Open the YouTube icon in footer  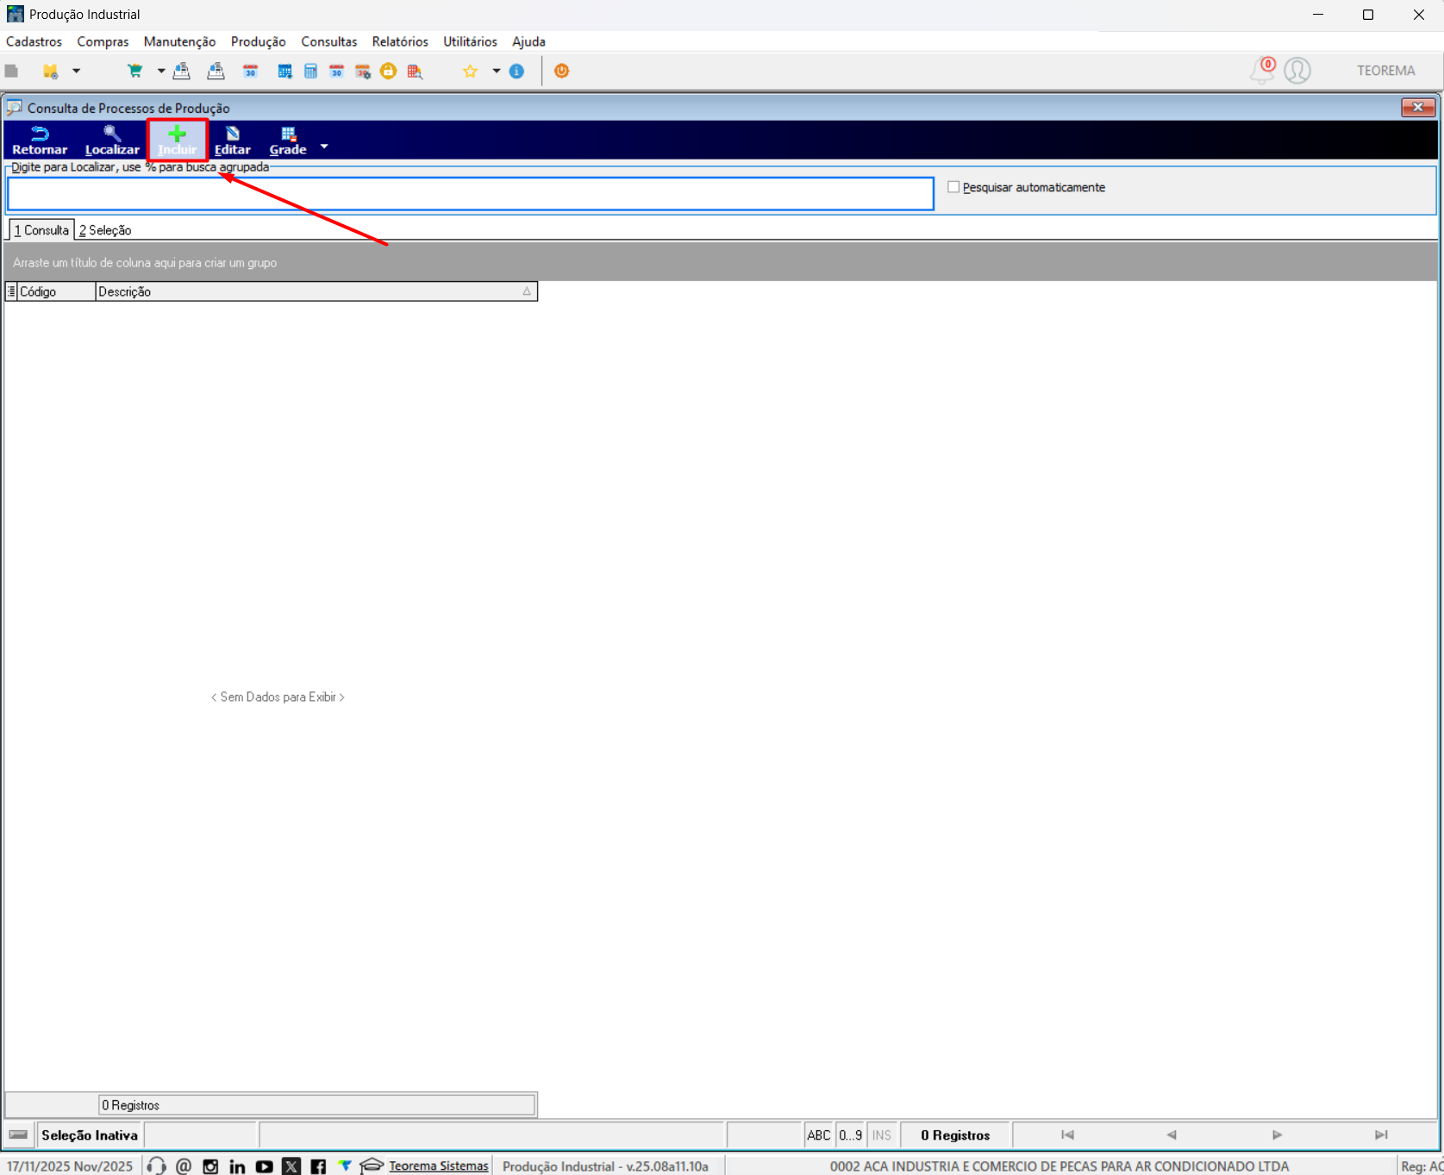click(x=265, y=1166)
